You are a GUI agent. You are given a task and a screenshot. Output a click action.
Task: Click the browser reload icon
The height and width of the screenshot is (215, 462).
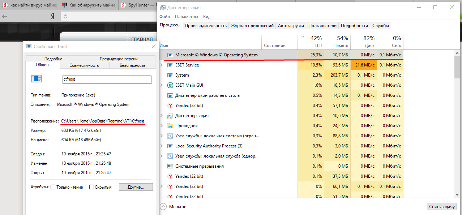click(65, 16)
